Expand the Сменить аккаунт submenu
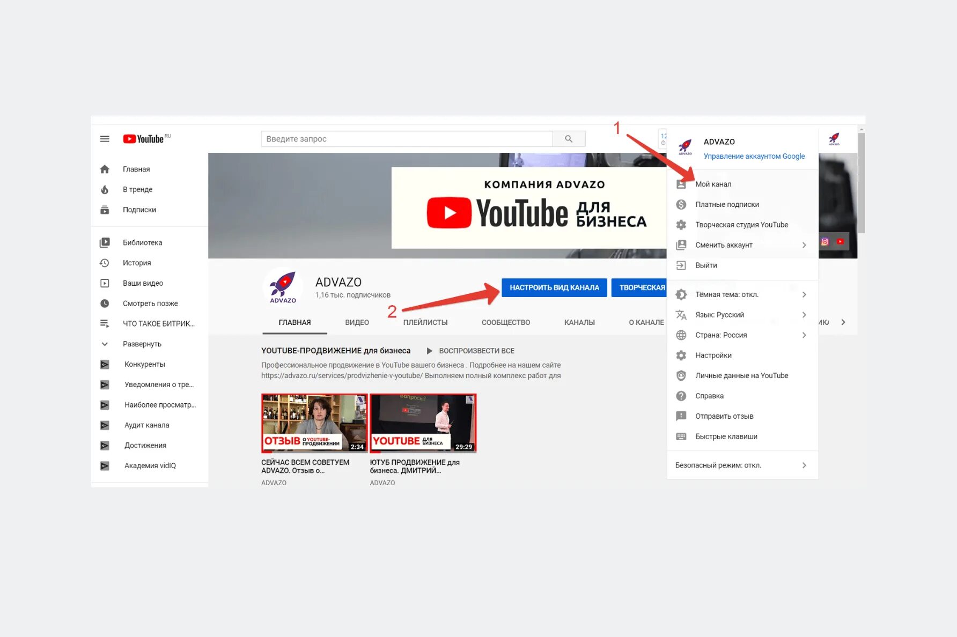This screenshot has height=637, width=957. (x=804, y=245)
